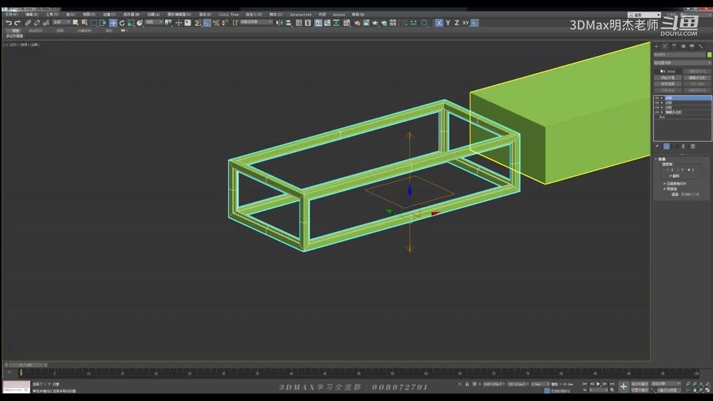Restrict transform to the X axis

(439, 23)
